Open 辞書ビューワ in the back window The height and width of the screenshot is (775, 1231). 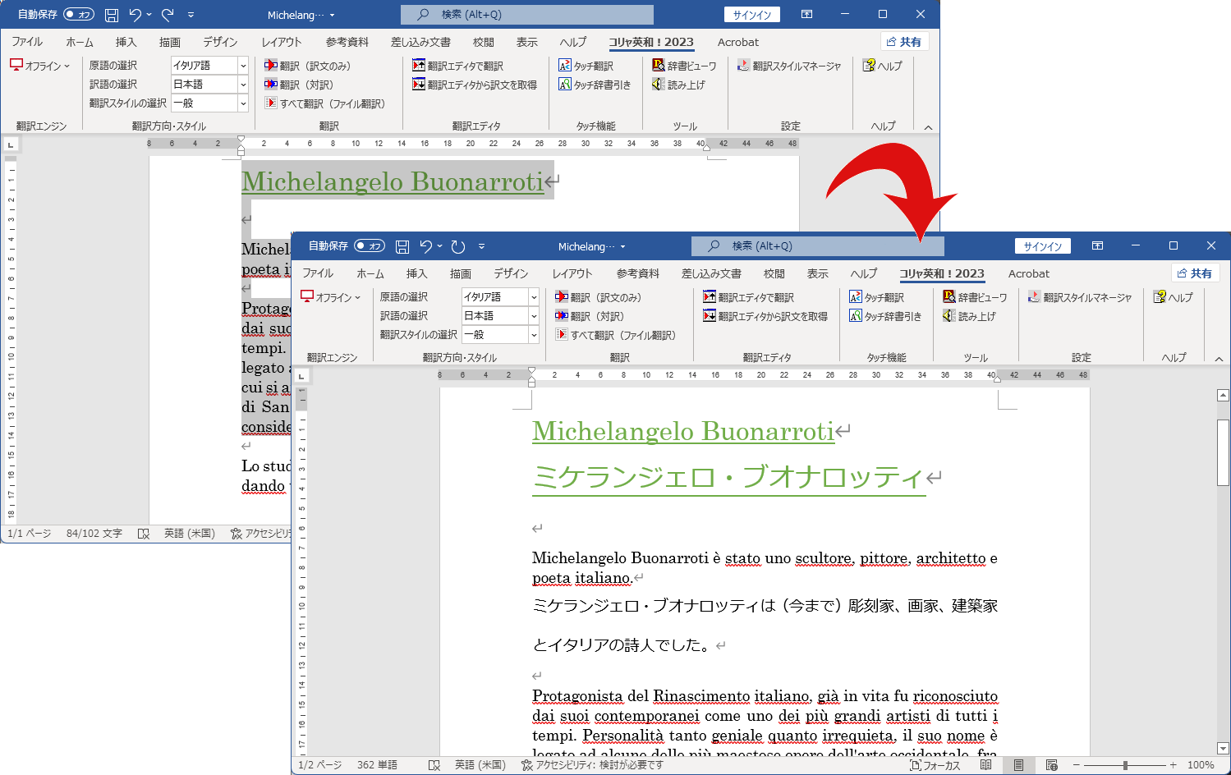[684, 66]
